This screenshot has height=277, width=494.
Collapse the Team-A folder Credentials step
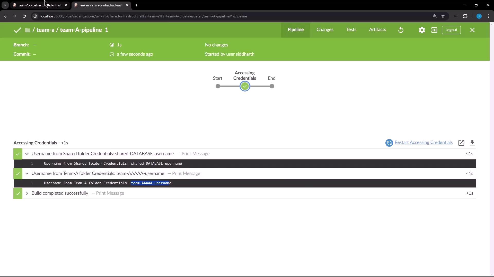pos(27,174)
